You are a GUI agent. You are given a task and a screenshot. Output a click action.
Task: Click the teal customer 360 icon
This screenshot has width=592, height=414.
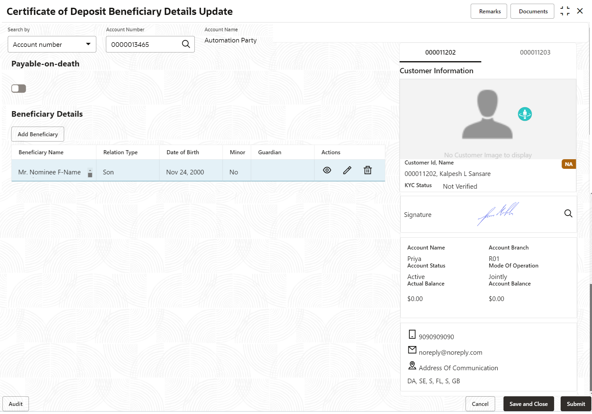pos(525,114)
